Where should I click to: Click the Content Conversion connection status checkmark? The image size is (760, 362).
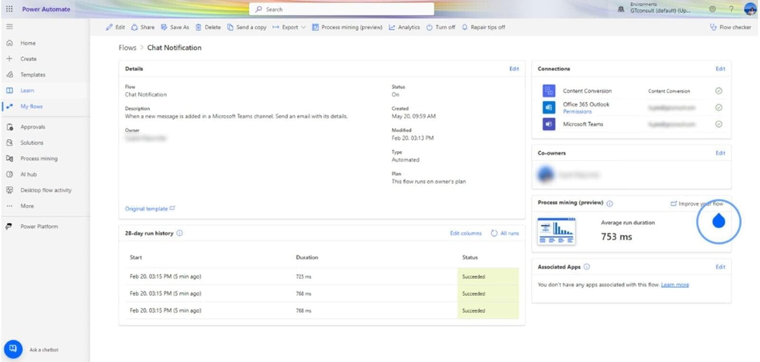coord(719,91)
